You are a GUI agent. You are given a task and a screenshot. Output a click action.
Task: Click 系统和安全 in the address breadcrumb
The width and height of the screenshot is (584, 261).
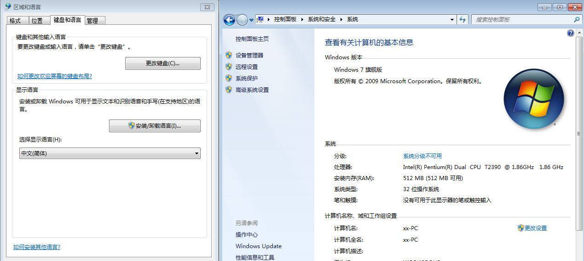(322, 19)
